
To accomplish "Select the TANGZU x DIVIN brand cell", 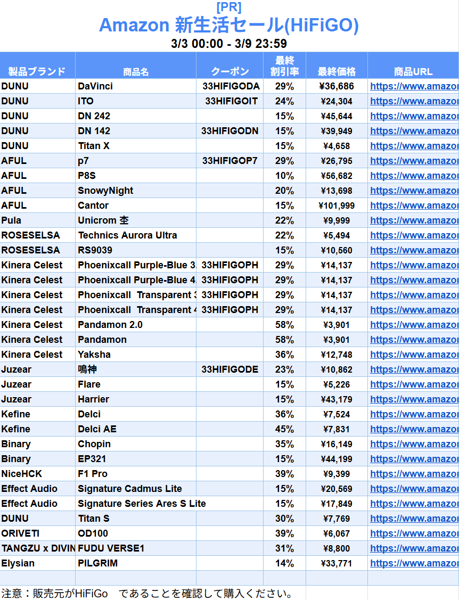I will tap(38, 548).
